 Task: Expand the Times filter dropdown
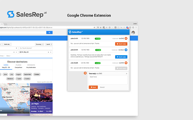coord(2,56)
